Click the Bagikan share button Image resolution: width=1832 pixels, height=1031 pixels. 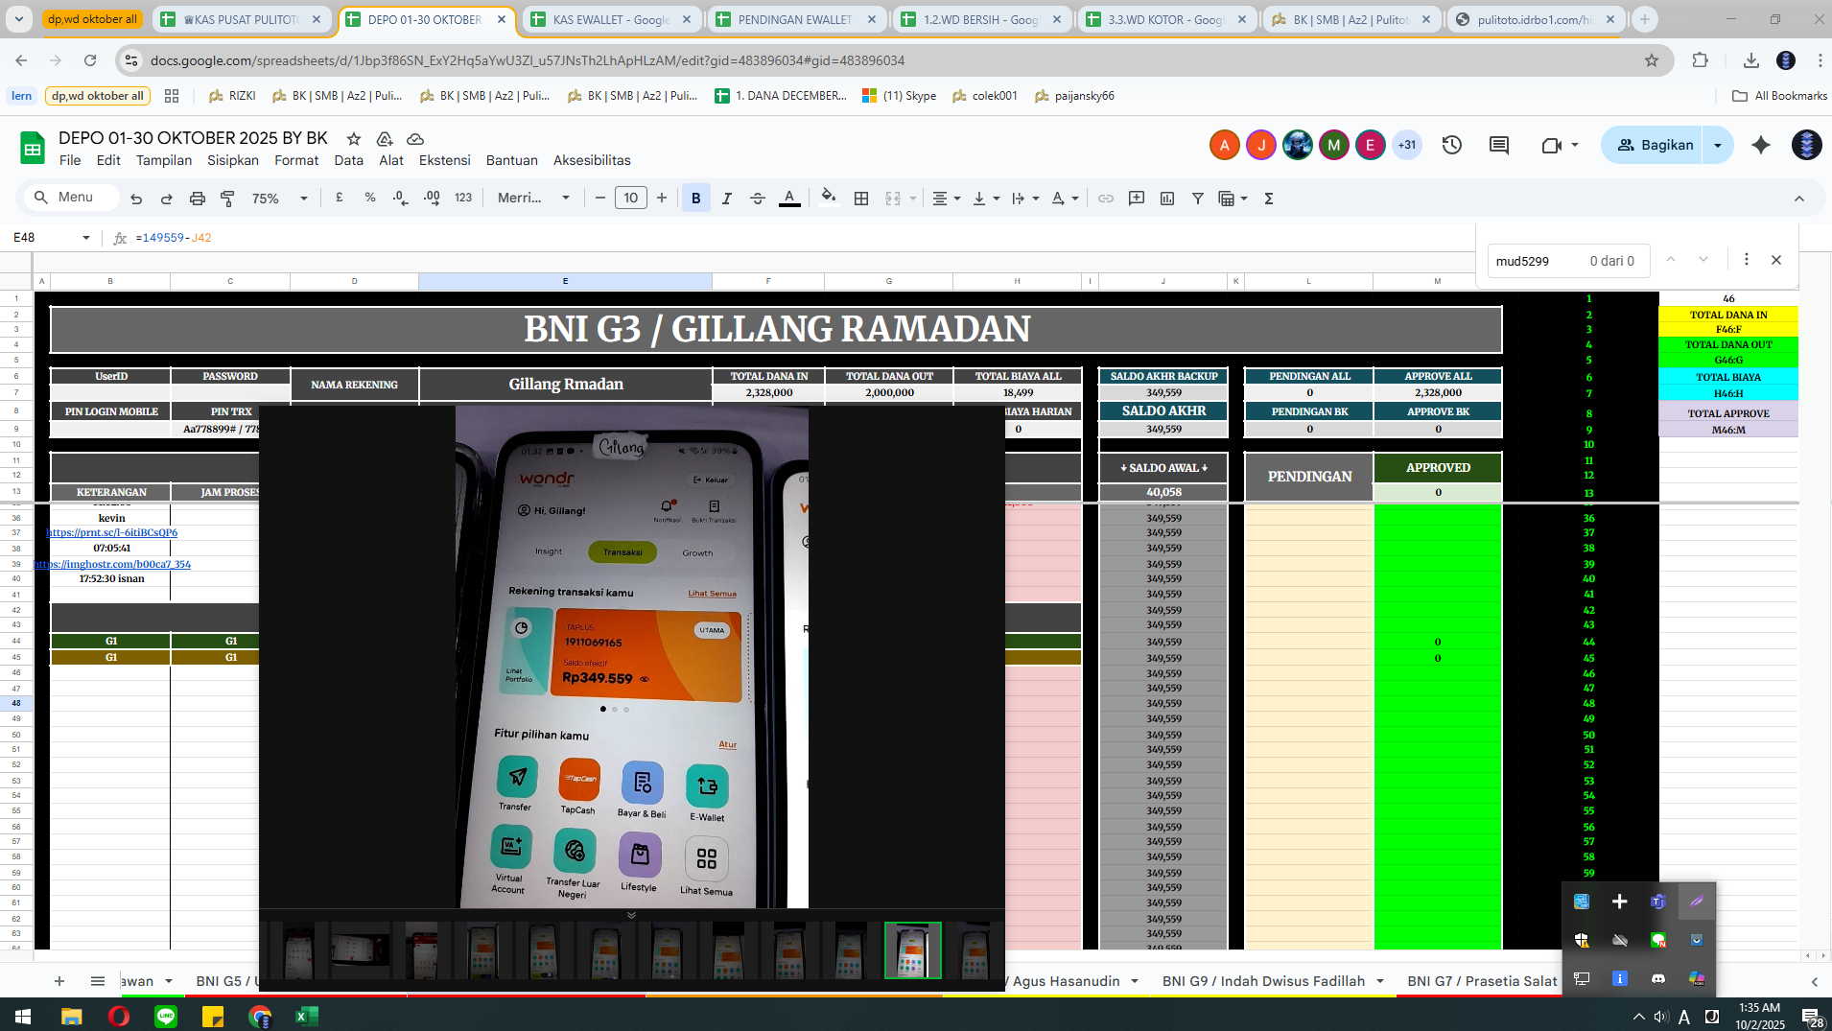pos(1654,145)
